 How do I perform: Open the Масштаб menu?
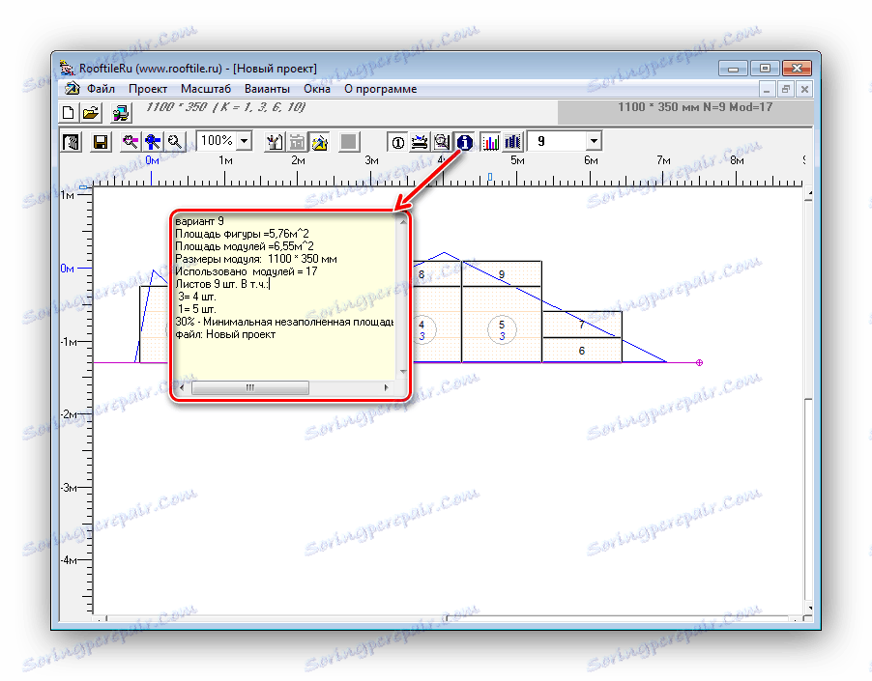pyautogui.click(x=206, y=89)
